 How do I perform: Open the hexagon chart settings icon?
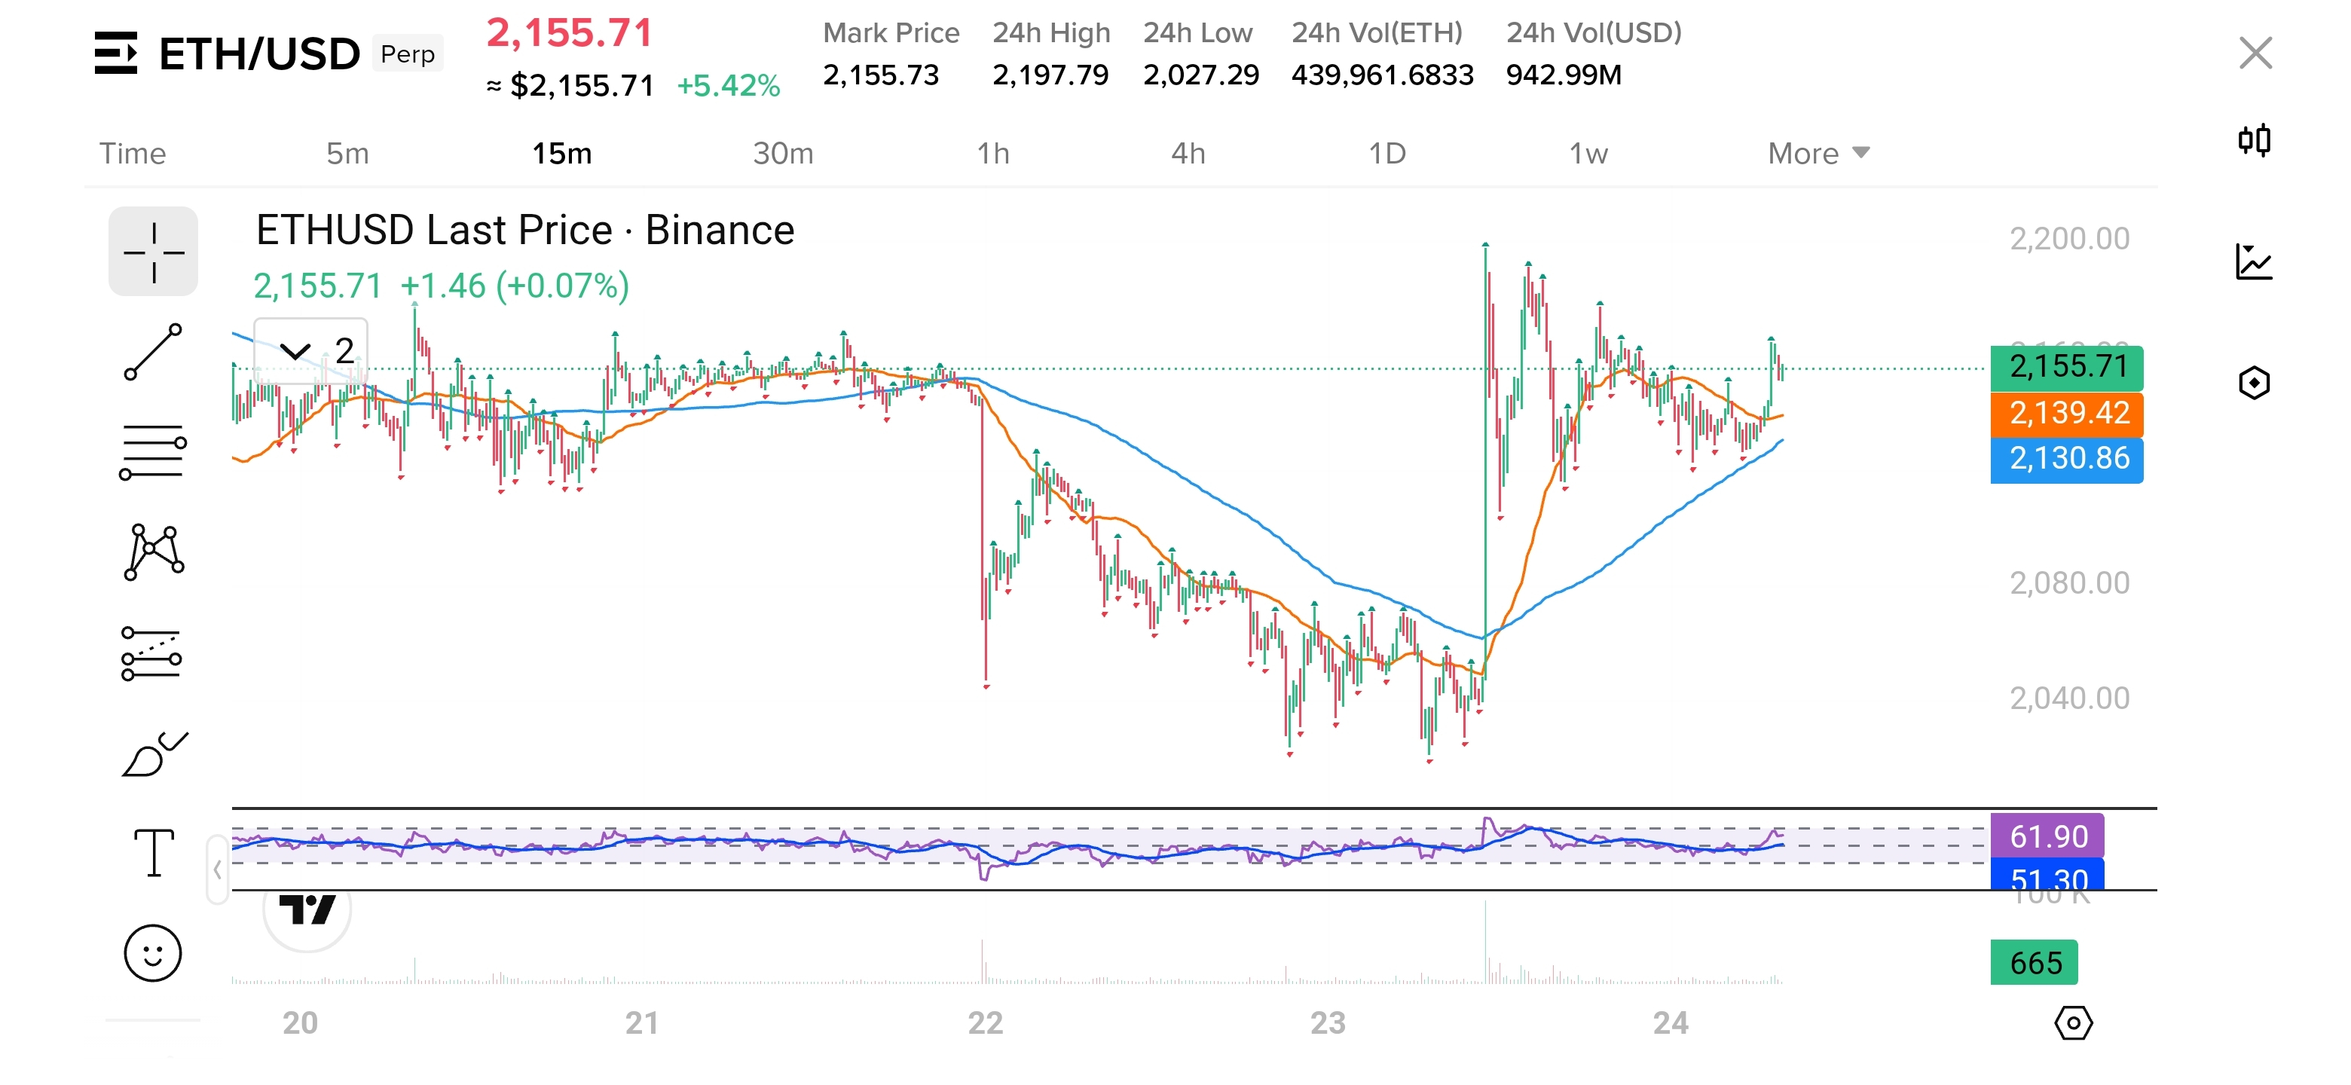point(2255,382)
